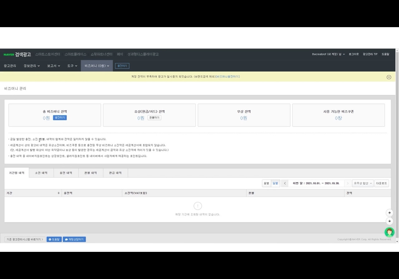
Task: Click blue 충전하기 button under 총 비즈머니 잔액
Action: 60,118
